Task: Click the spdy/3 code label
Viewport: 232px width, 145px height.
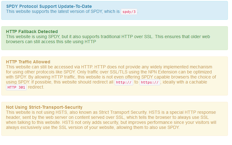Action: point(129,12)
